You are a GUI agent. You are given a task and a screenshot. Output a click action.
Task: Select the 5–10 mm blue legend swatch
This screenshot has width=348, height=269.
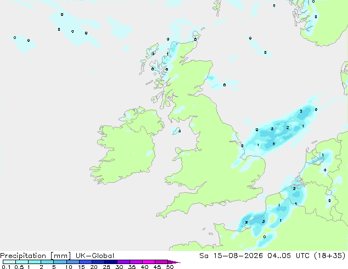pyautogui.click(x=60, y=262)
